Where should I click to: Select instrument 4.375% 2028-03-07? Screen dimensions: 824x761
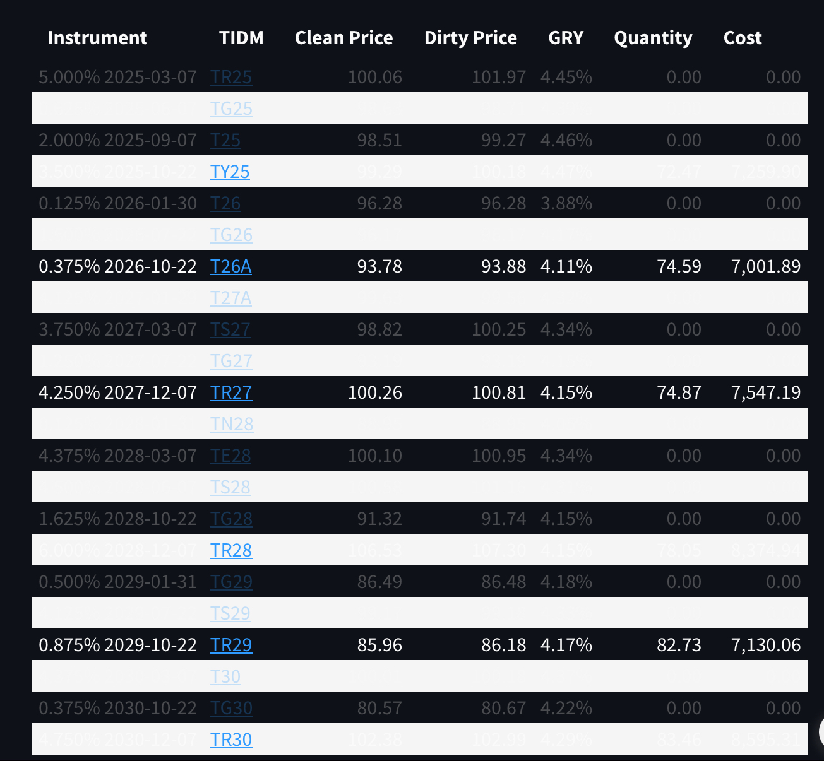[118, 456]
